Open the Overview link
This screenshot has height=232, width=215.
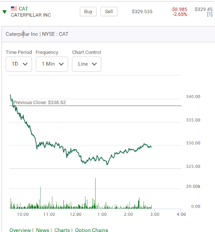pyautogui.click(x=20, y=230)
